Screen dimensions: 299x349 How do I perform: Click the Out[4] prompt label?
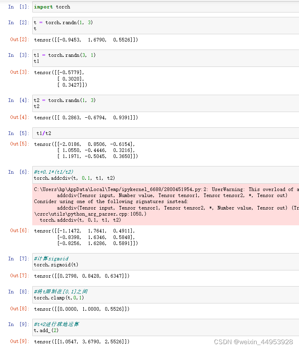(x=20, y=117)
